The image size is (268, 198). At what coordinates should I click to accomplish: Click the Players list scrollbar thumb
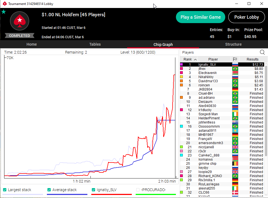tap(266, 111)
